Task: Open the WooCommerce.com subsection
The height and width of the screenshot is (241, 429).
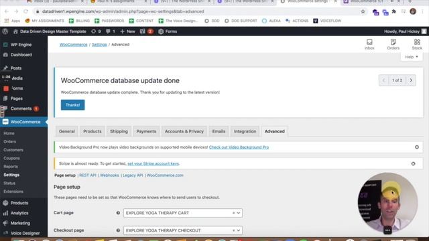Action: click(x=165, y=175)
